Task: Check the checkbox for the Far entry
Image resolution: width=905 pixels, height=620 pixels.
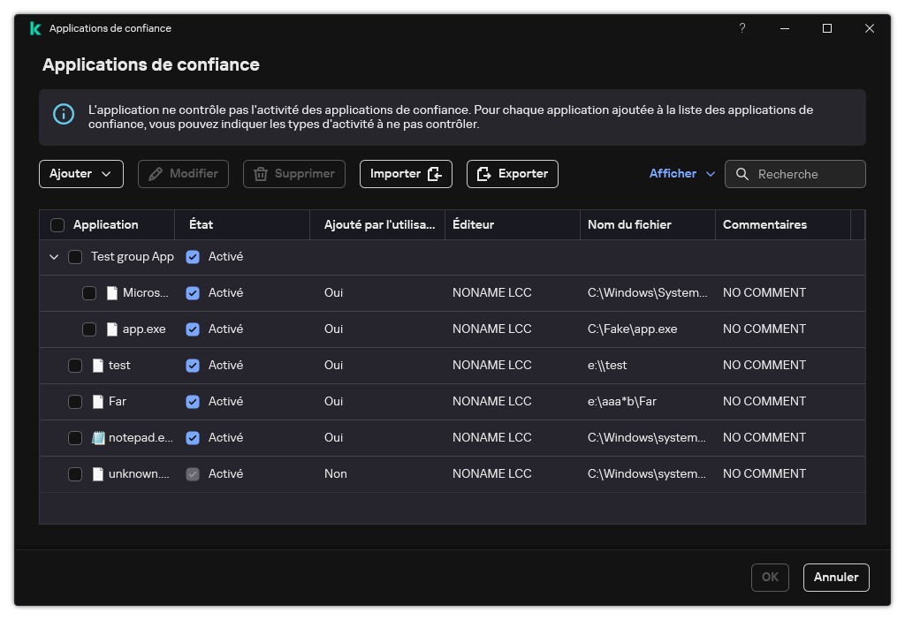Action: [x=76, y=401]
